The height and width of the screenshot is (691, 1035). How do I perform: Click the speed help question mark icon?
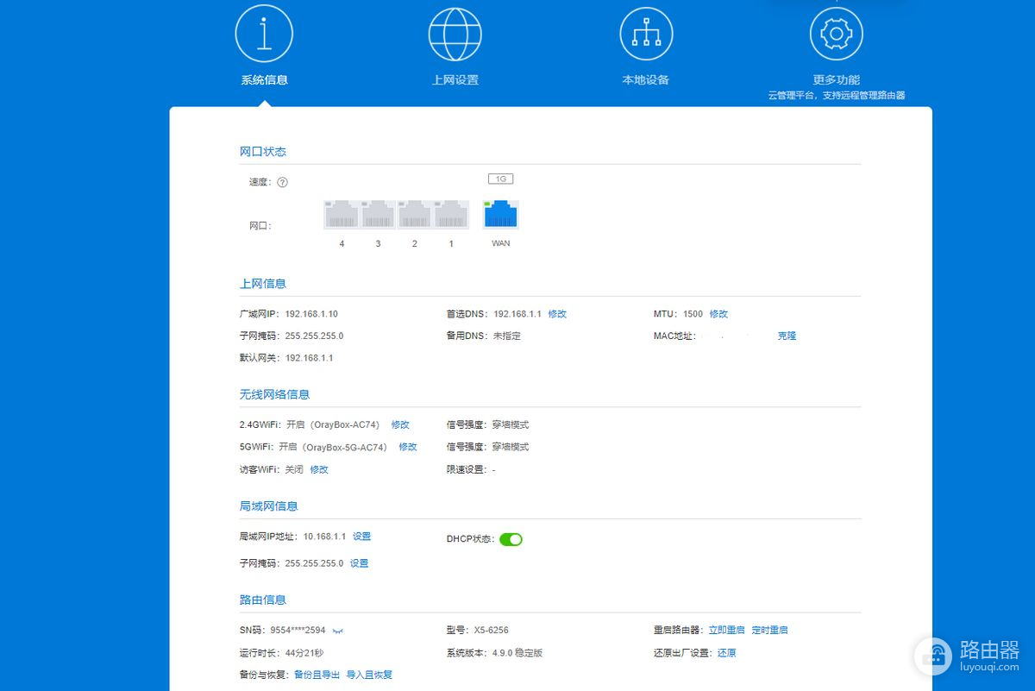(x=282, y=182)
